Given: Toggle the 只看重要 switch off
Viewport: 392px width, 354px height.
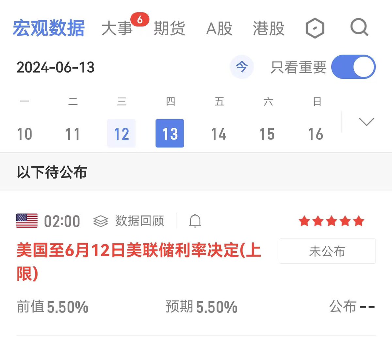Looking at the screenshot, I should (x=353, y=67).
